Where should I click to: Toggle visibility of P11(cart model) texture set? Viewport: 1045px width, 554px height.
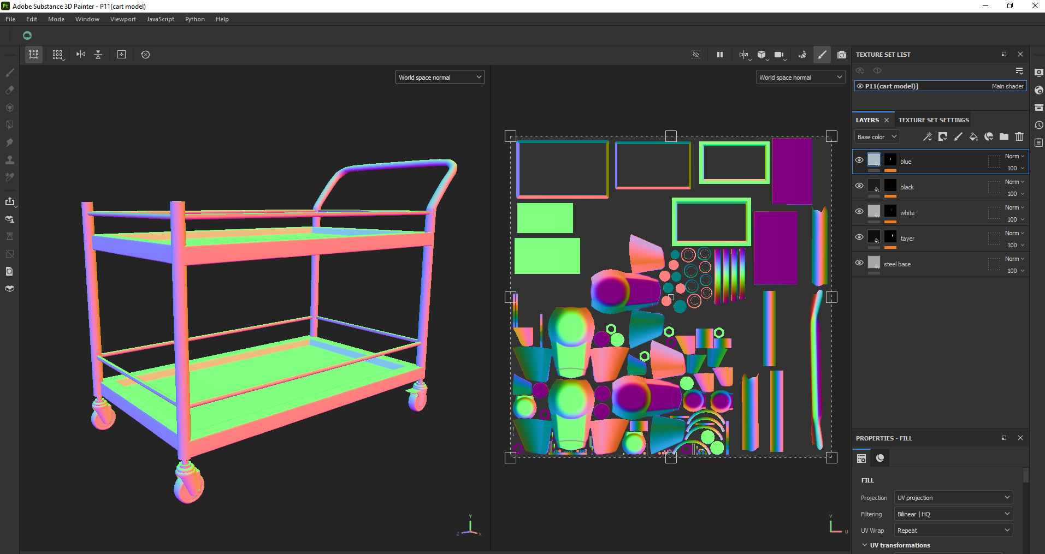pyautogui.click(x=860, y=86)
